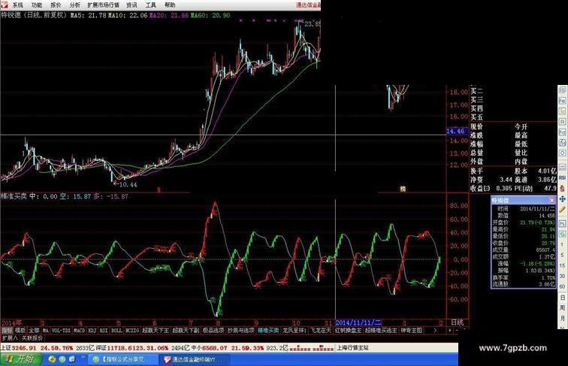Select the 模板 tab in the bottom bar
The height and width of the screenshot is (366, 568).
pos(20,331)
